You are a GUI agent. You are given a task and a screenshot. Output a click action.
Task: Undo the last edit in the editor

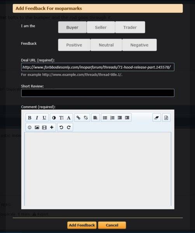pos(61,127)
